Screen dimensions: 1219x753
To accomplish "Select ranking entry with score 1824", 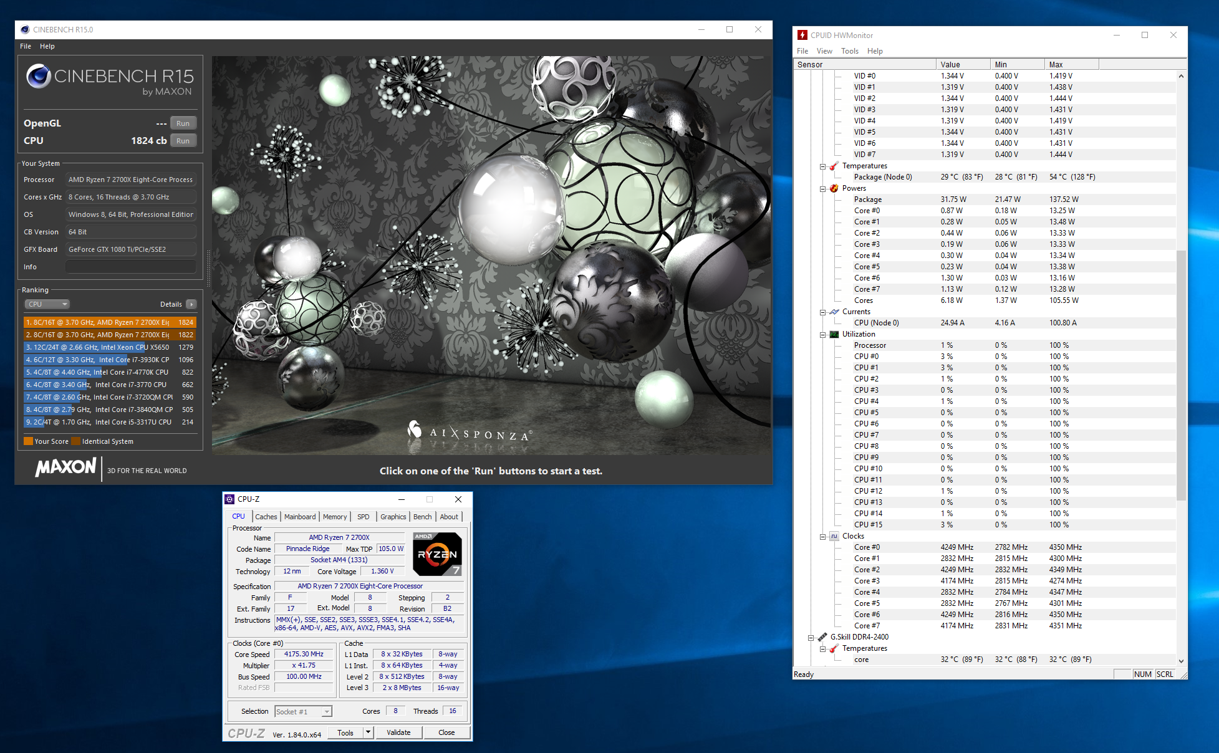I will (110, 322).
